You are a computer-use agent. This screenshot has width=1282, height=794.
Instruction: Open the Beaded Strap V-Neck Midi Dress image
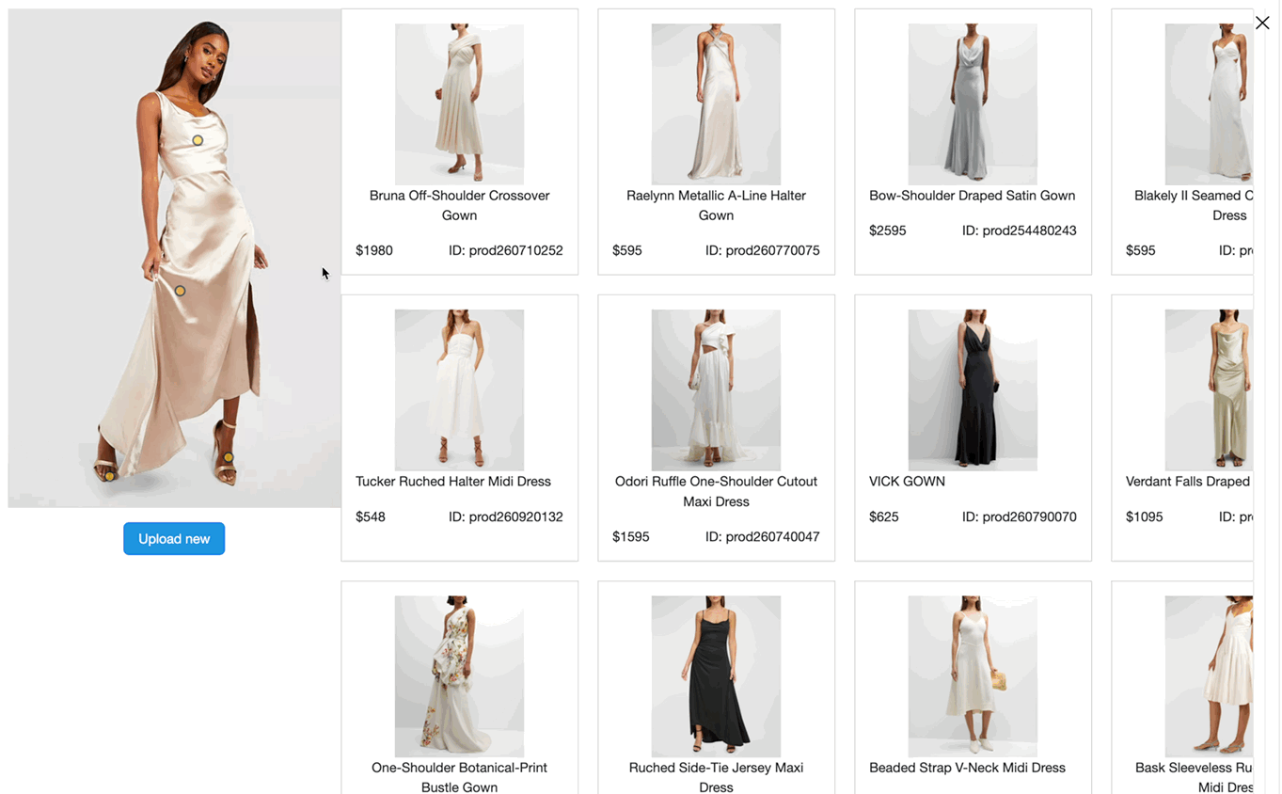(x=973, y=675)
